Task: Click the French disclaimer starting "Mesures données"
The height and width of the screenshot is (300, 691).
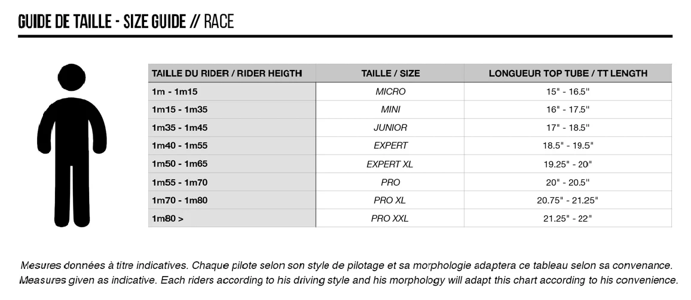Action: coord(347,265)
